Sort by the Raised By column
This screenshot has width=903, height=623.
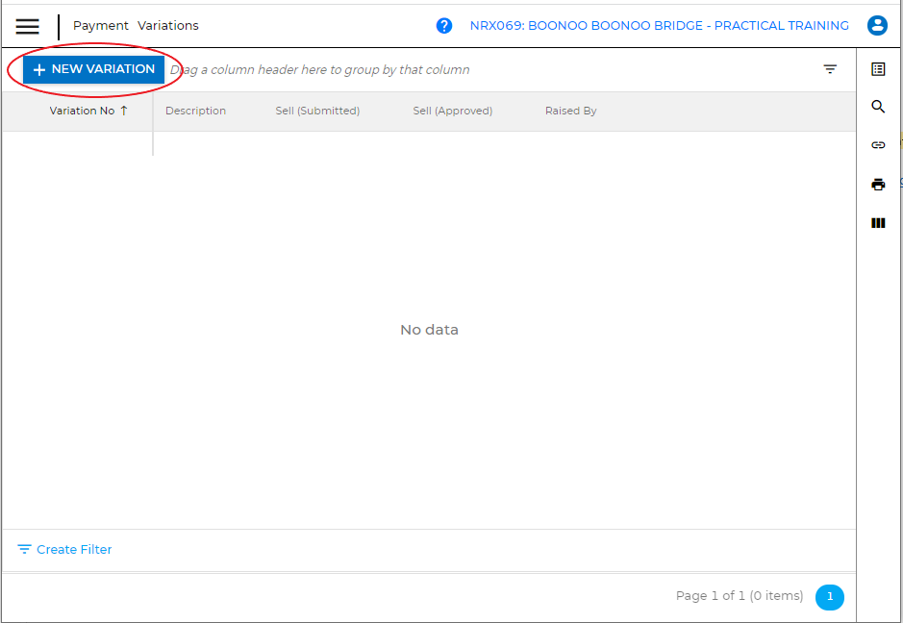pos(570,111)
